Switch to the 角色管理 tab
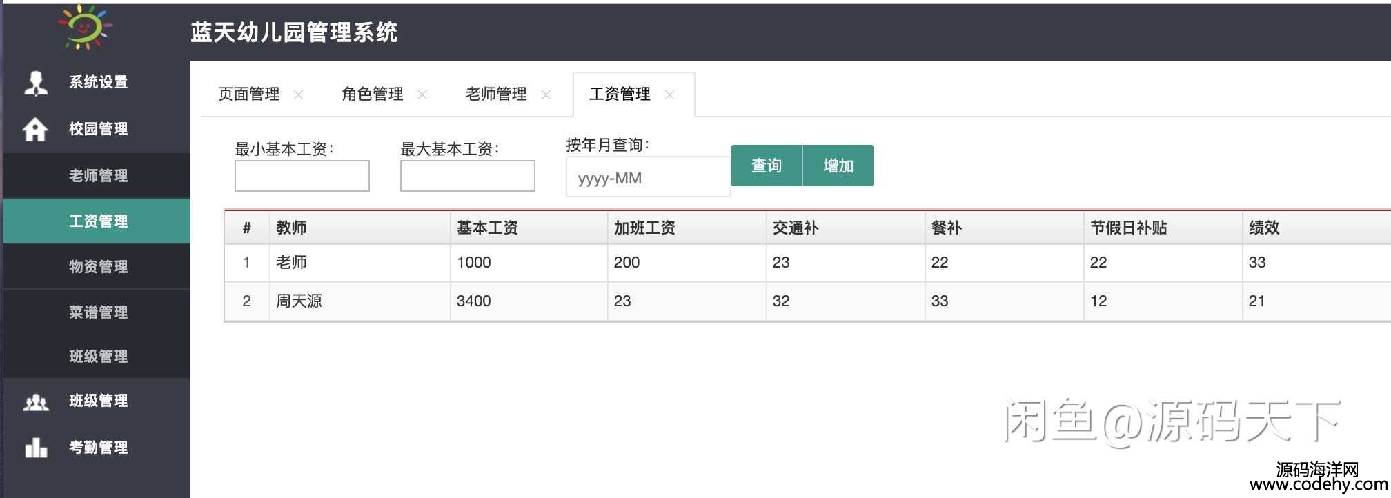The width and height of the screenshot is (1391, 498). [x=373, y=94]
